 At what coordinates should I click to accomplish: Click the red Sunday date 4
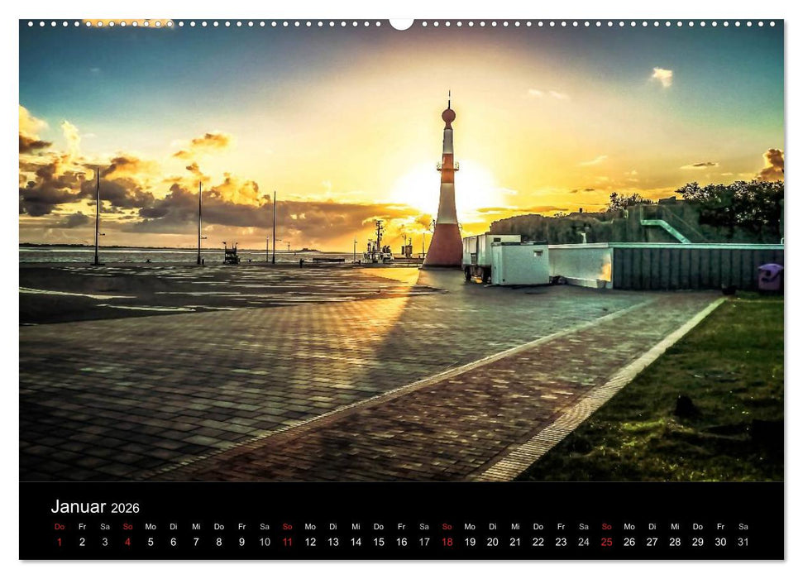pyautogui.click(x=126, y=541)
